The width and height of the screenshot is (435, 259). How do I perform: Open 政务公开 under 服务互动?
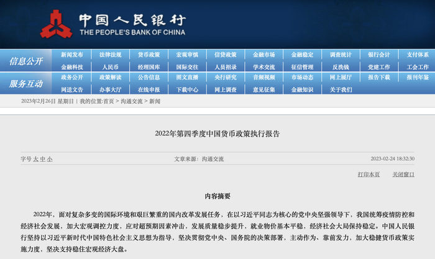coord(72,77)
